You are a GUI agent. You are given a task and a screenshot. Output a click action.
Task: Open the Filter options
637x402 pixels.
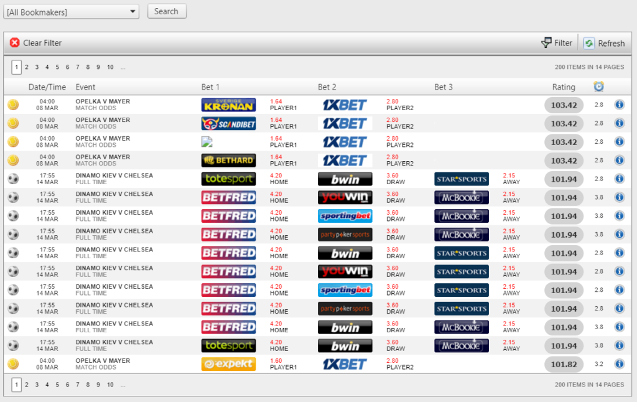(x=557, y=43)
